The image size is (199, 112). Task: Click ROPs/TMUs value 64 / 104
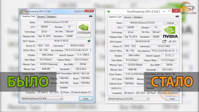pos(44,50)
